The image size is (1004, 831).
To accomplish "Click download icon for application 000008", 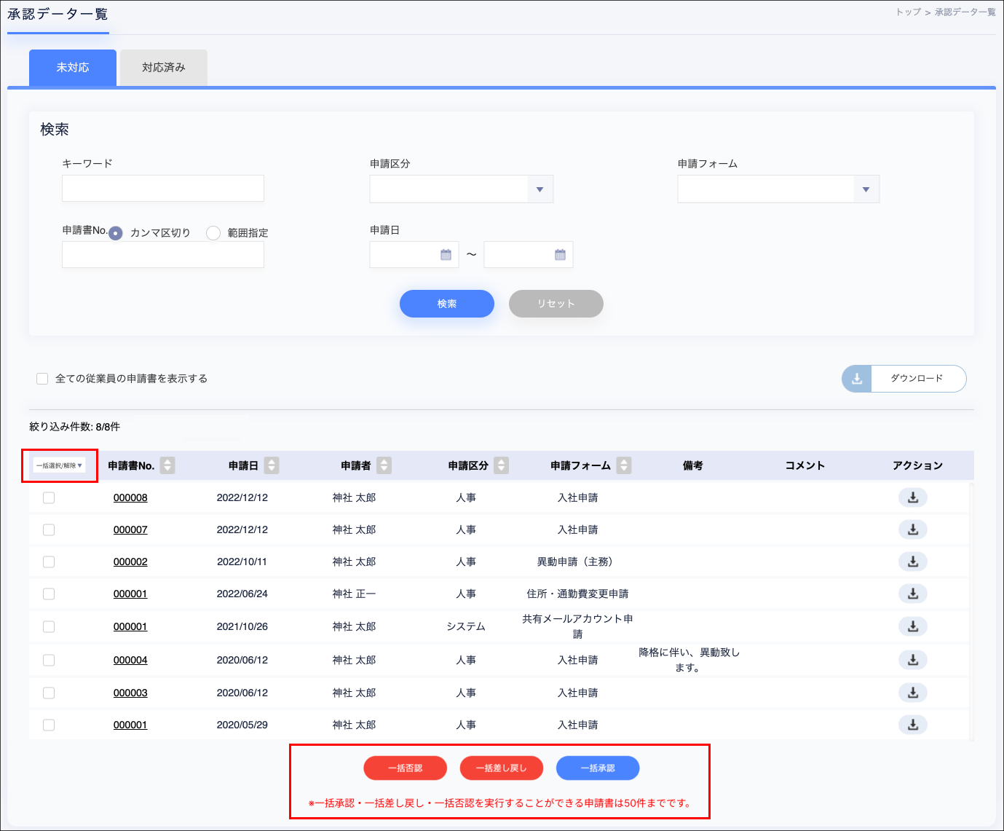I will click(912, 498).
